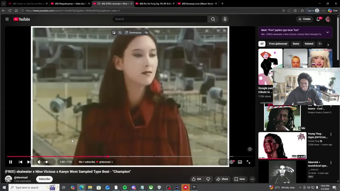
Task: Open the tab actions menu dropdown
Action: 3,4
